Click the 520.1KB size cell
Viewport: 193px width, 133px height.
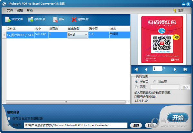click(x=41, y=35)
